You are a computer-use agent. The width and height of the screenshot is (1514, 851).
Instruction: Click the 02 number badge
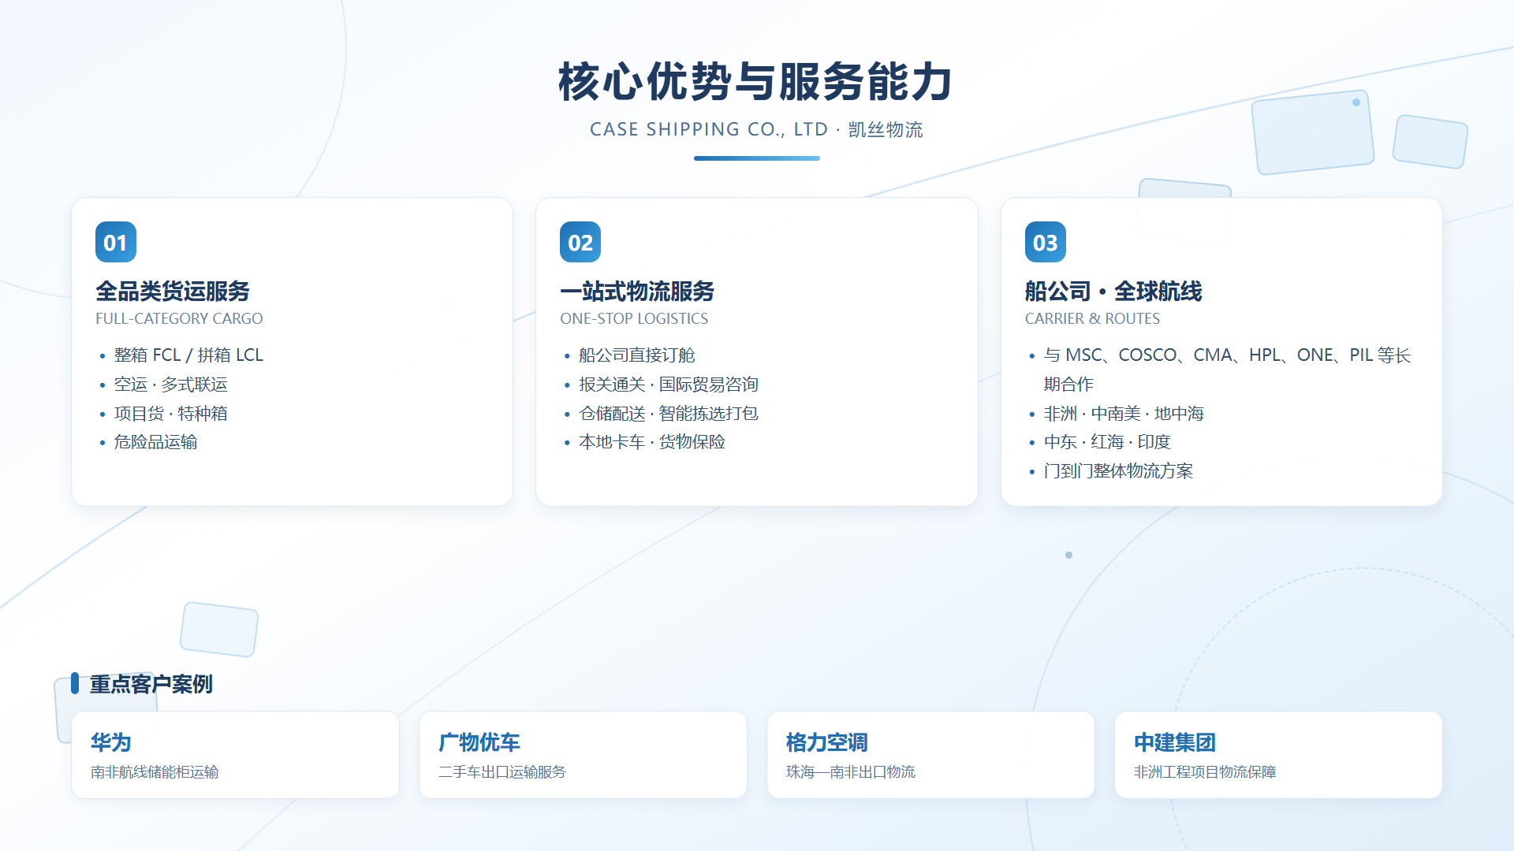[580, 242]
